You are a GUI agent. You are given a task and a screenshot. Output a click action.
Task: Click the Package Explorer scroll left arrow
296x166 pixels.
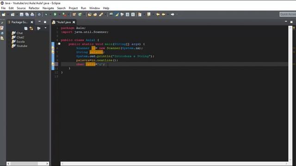[x=8, y=164]
